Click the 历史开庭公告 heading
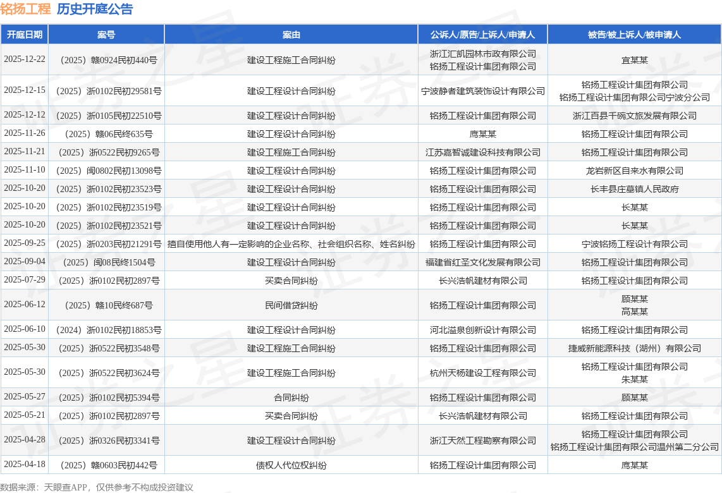Image resolution: width=722 pixels, height=493 pixels. 95,9
